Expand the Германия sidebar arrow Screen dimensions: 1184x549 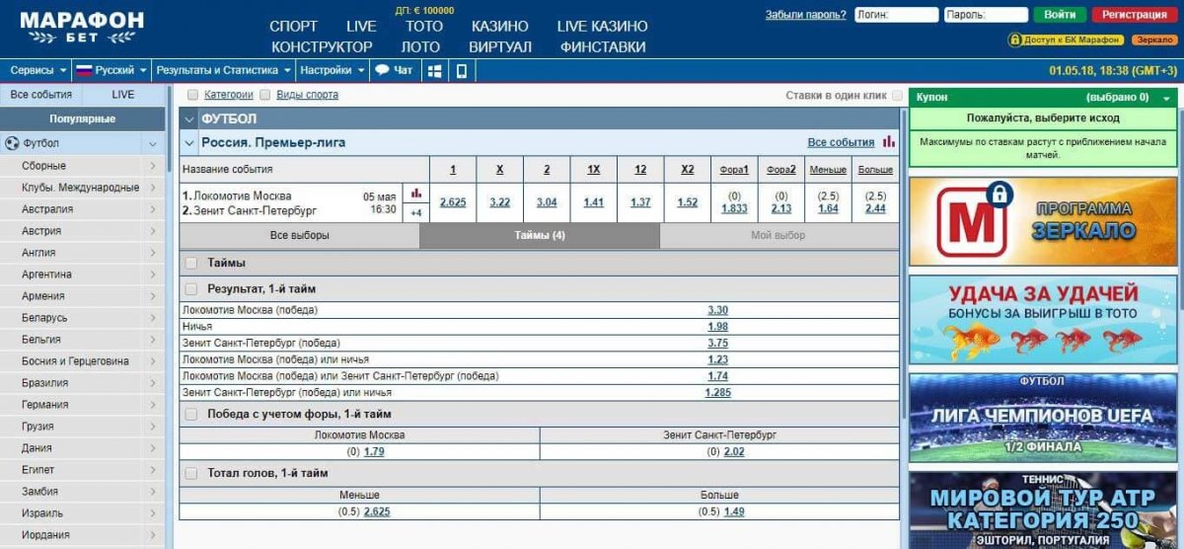(153, 404)
